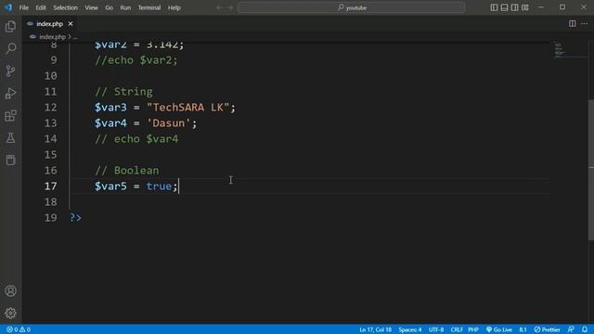This screenshot has height=334, width=594.
Task: Open the errors and warnings status item
Action: [19, 329]
